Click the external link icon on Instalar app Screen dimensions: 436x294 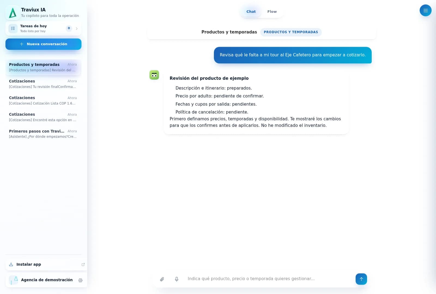(x=83, y=264)
